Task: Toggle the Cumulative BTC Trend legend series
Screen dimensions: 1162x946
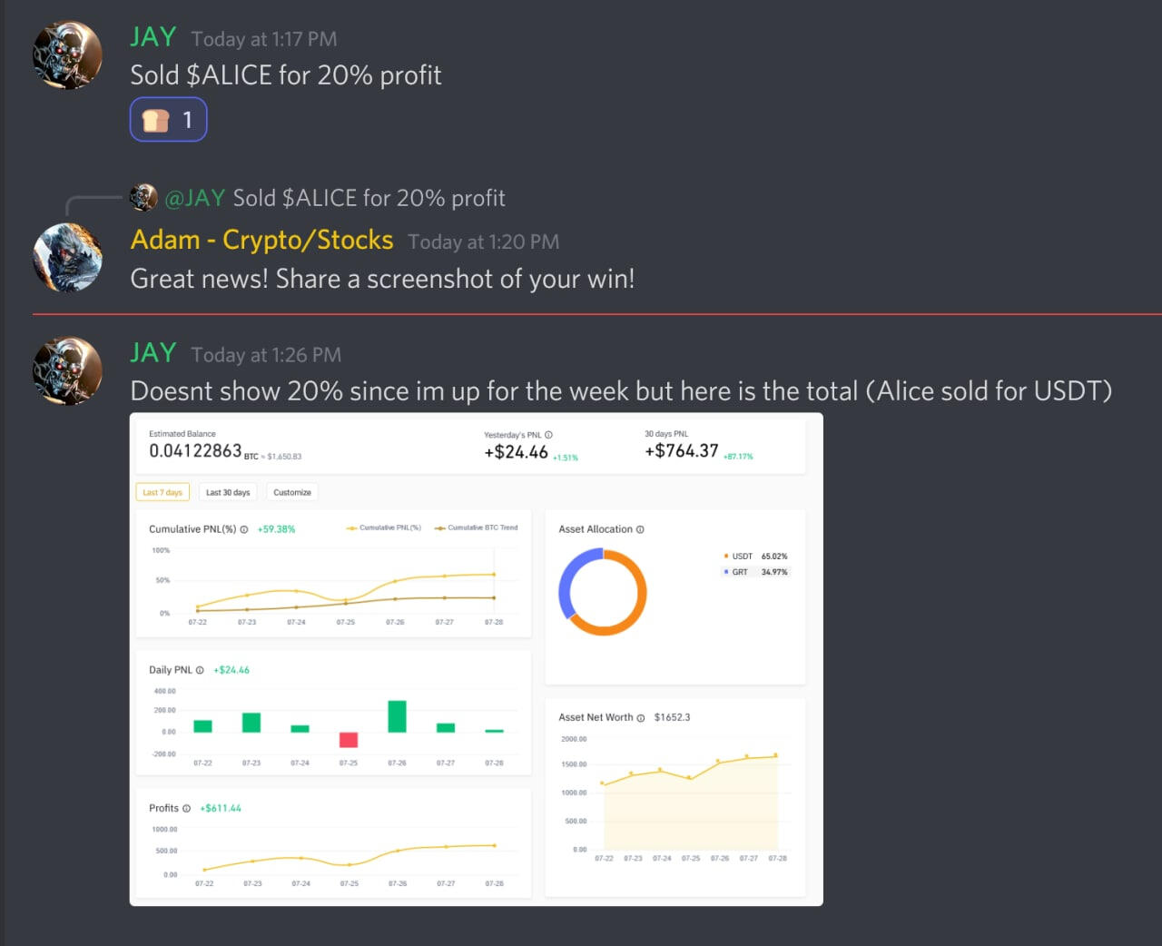Action: click(476, 527)
